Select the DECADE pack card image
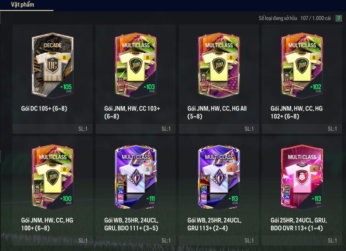 point(53,65)
